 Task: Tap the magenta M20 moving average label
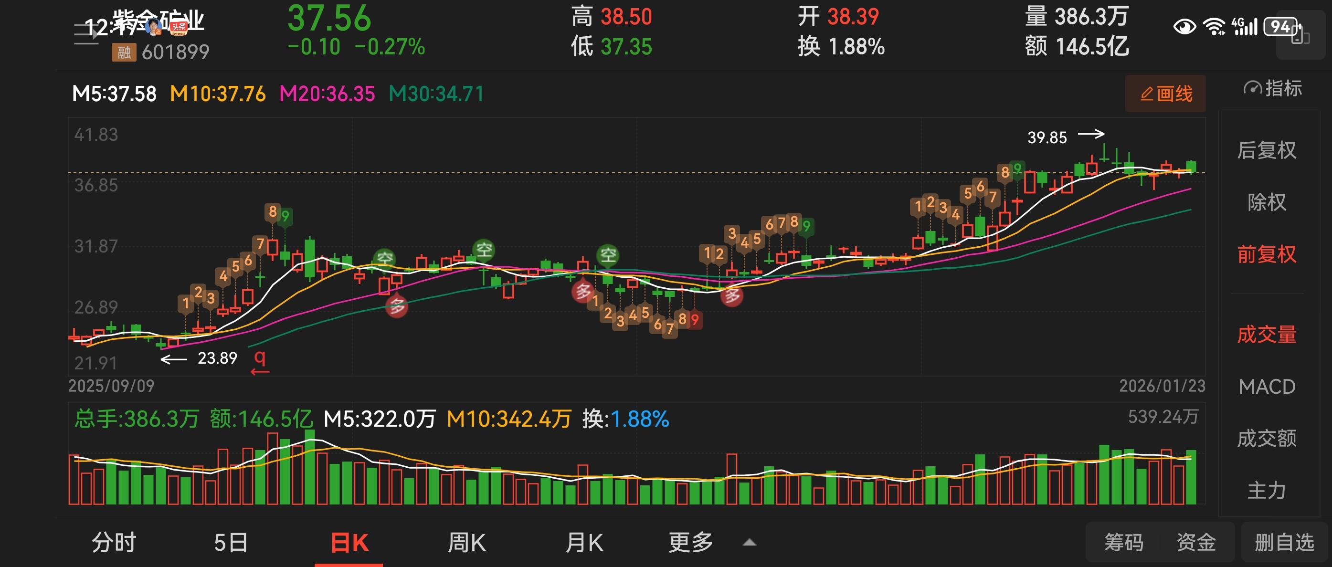tap(327, 94)
